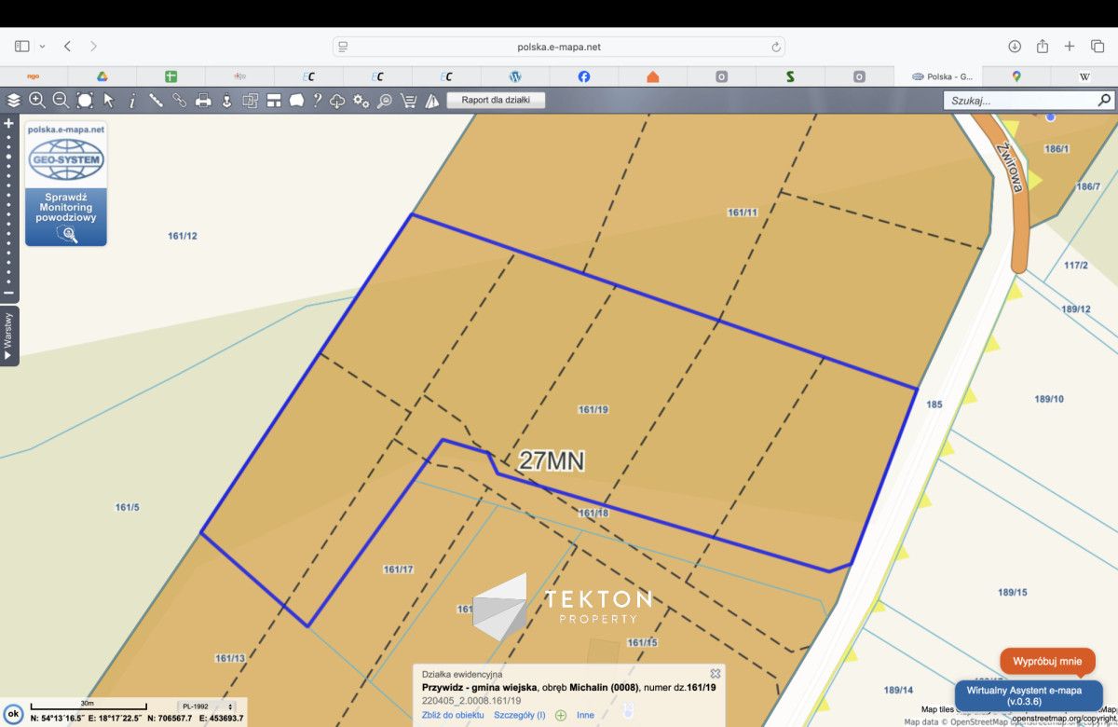This screenshot has height=727, width=1118.
Task: Click the print map icon
Action: 203,101
